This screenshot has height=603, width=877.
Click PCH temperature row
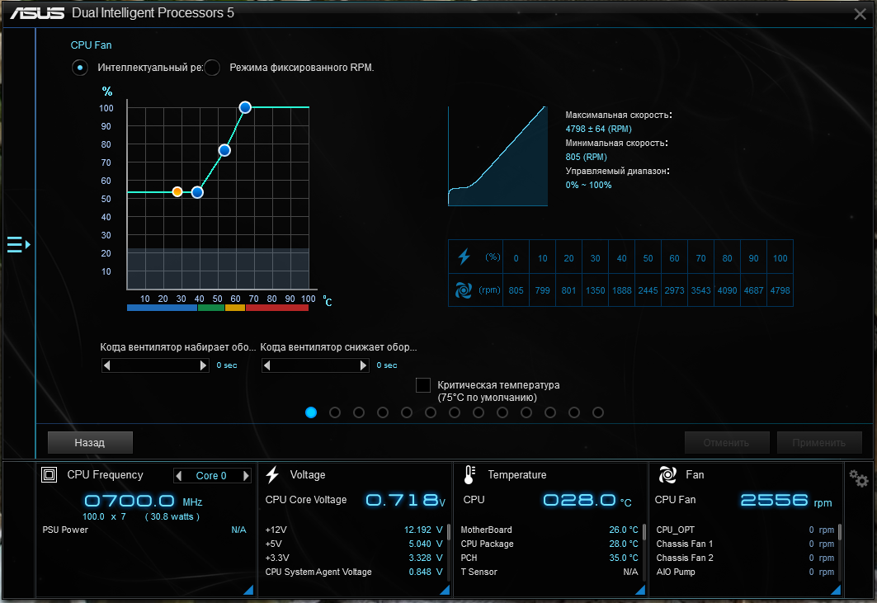[x=549, y=558]
